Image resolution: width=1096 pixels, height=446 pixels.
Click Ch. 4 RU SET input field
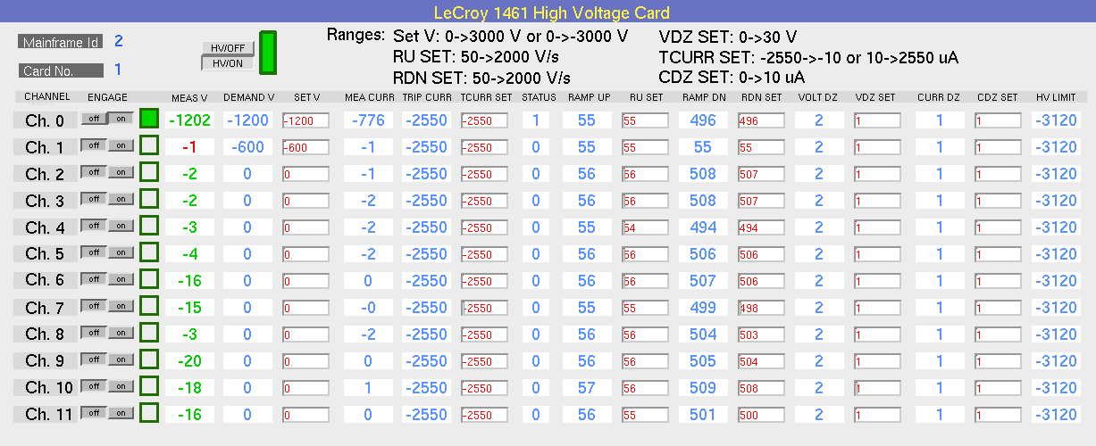(x=645, y=227)
